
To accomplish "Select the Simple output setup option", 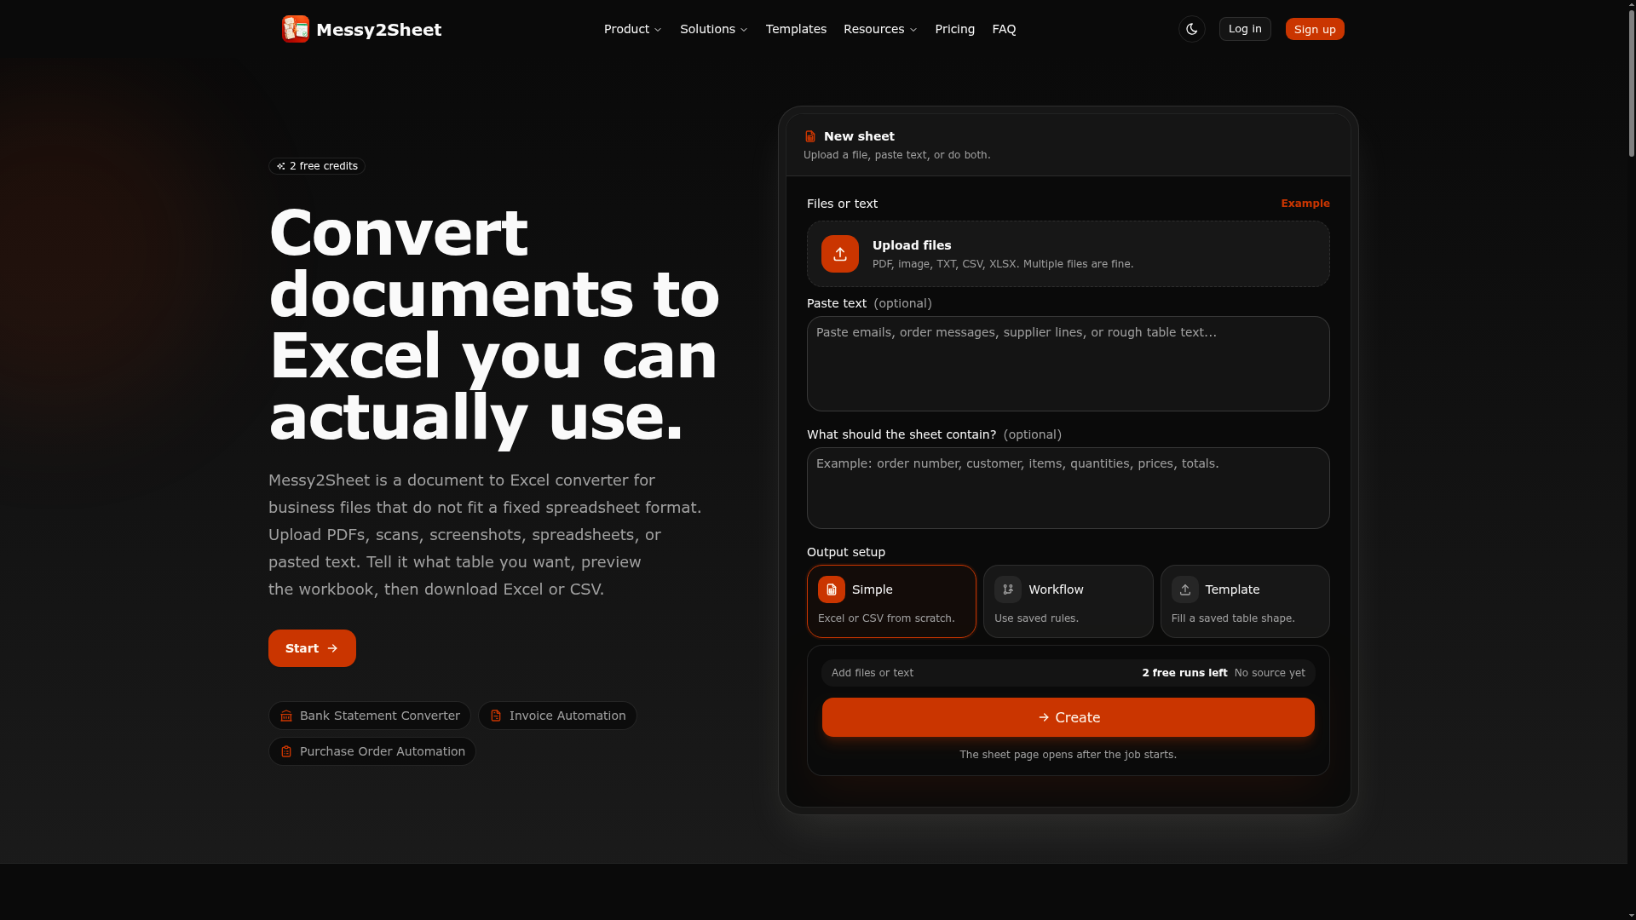I will (891, 601).
